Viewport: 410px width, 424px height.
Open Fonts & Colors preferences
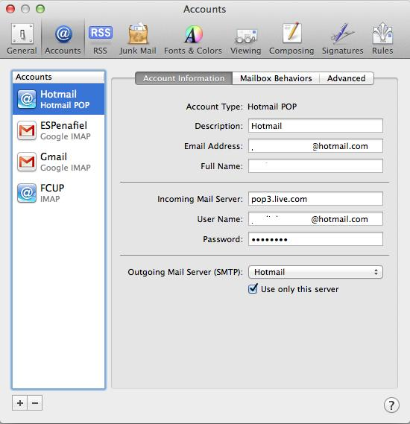193,39
